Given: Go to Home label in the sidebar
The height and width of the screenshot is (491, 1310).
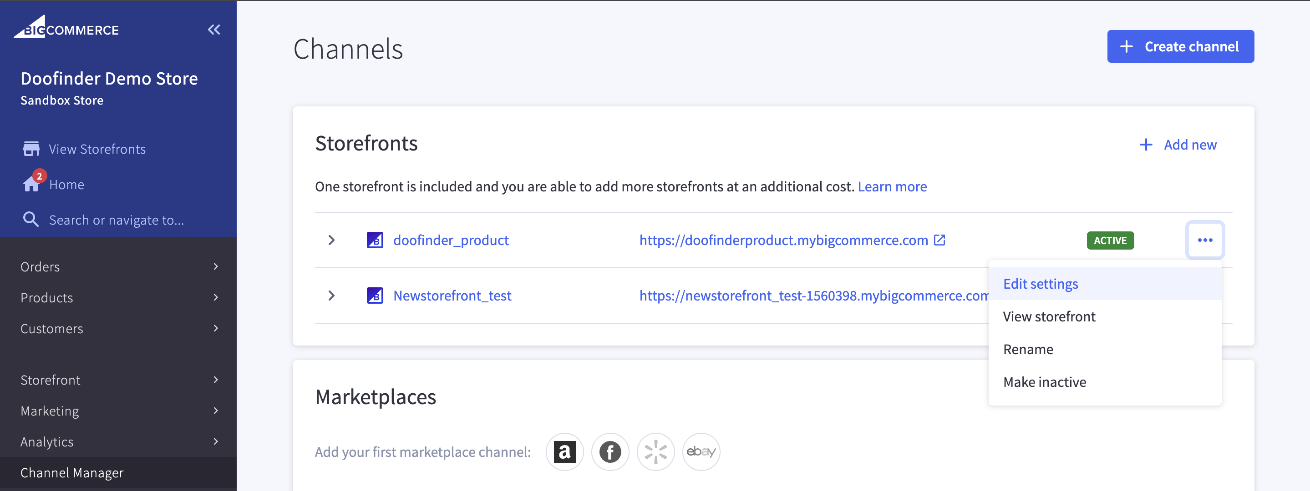Looking at the screenshot, I should coord(66,184).
